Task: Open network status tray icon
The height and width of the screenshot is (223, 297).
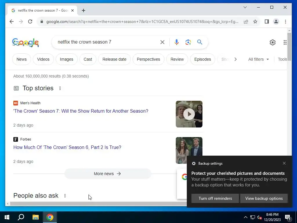Action: [253, 217]
